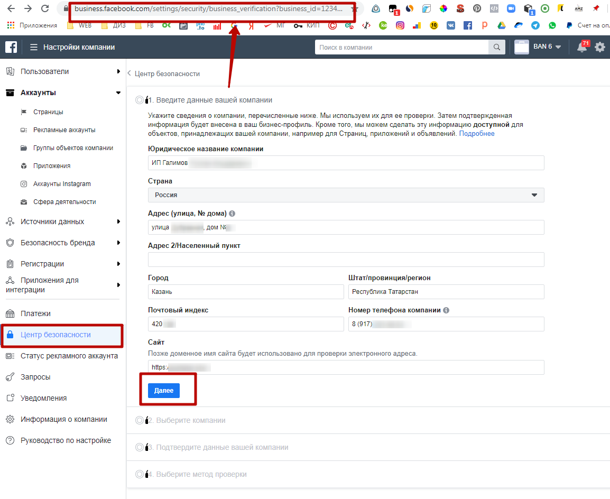Reload the page with the browser refresh button

[45, 8]
